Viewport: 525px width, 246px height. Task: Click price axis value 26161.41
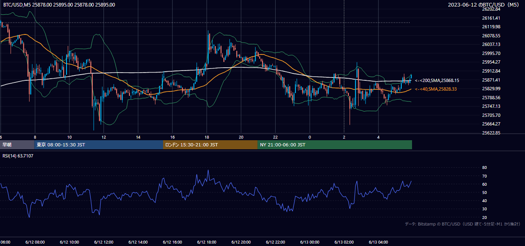[491, 18]
